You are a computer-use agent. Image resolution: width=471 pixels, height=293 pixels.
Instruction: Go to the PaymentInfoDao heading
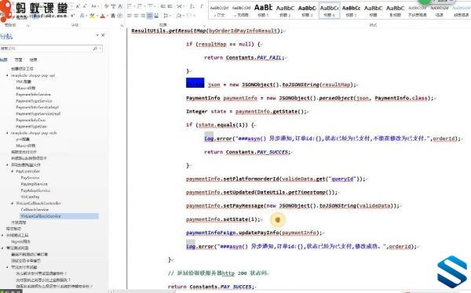coord(31,120)
